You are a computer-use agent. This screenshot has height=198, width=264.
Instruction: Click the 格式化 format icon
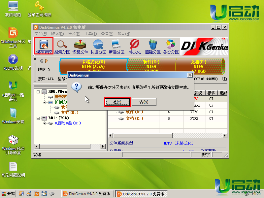pos(135,47)
